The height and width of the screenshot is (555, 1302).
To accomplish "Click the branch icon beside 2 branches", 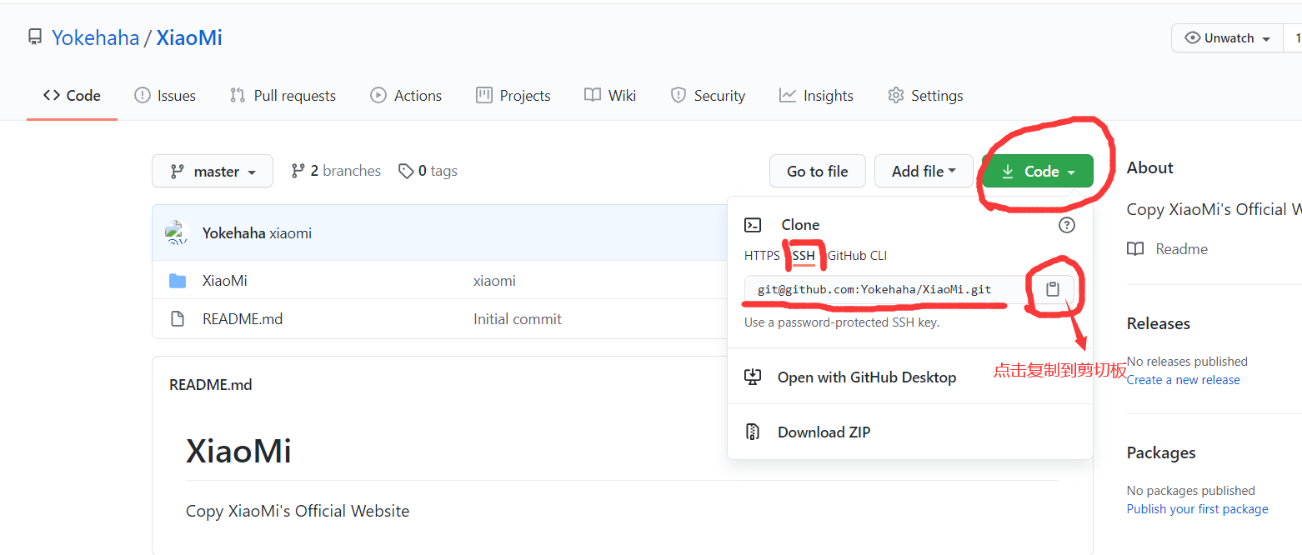I will click(298, 171).
